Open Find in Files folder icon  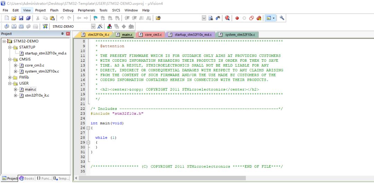point(158,18)
